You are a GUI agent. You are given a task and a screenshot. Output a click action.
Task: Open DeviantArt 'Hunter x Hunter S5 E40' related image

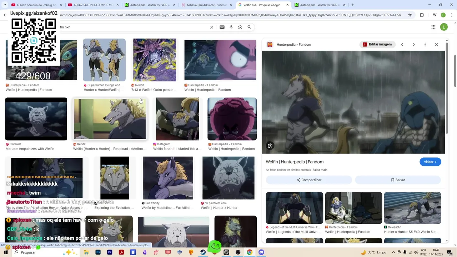click(413, 208)
